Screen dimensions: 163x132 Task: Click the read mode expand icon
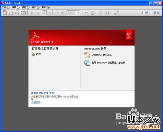[x=116, y=13]
